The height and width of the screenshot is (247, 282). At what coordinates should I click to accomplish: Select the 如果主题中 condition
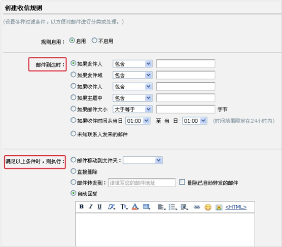click(73, 97)
